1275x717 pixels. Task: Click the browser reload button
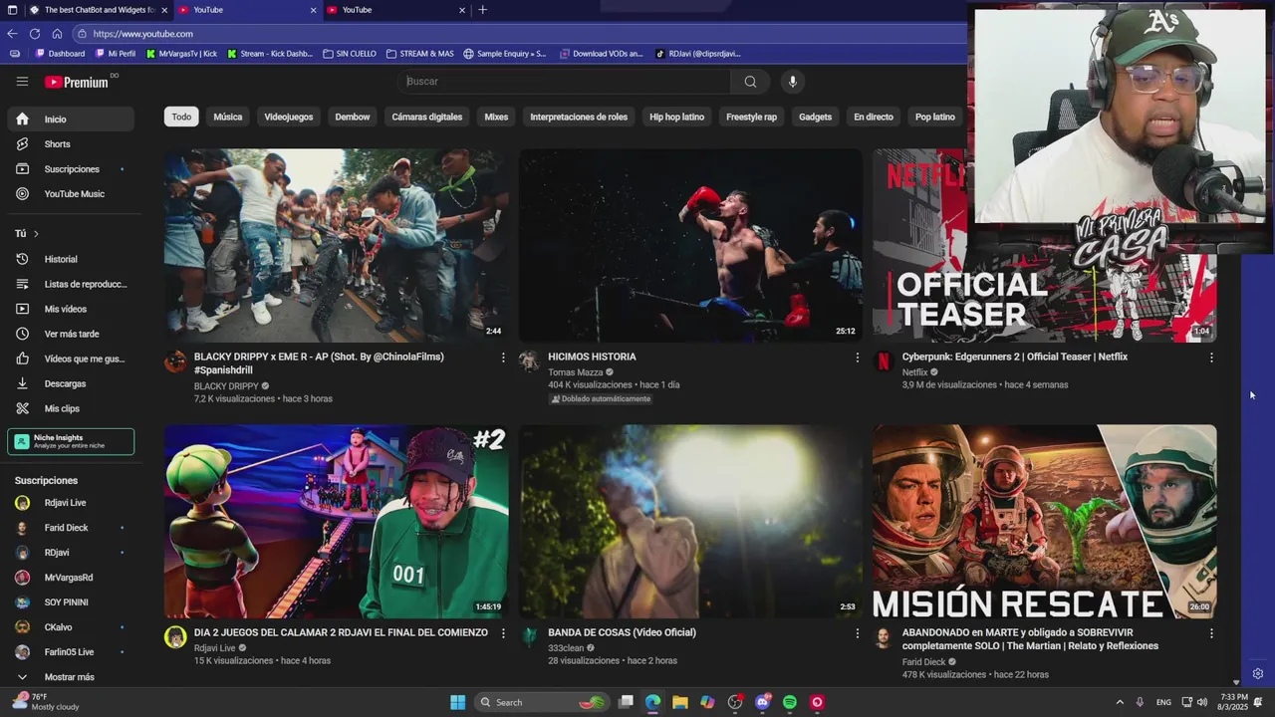(35, 34)
